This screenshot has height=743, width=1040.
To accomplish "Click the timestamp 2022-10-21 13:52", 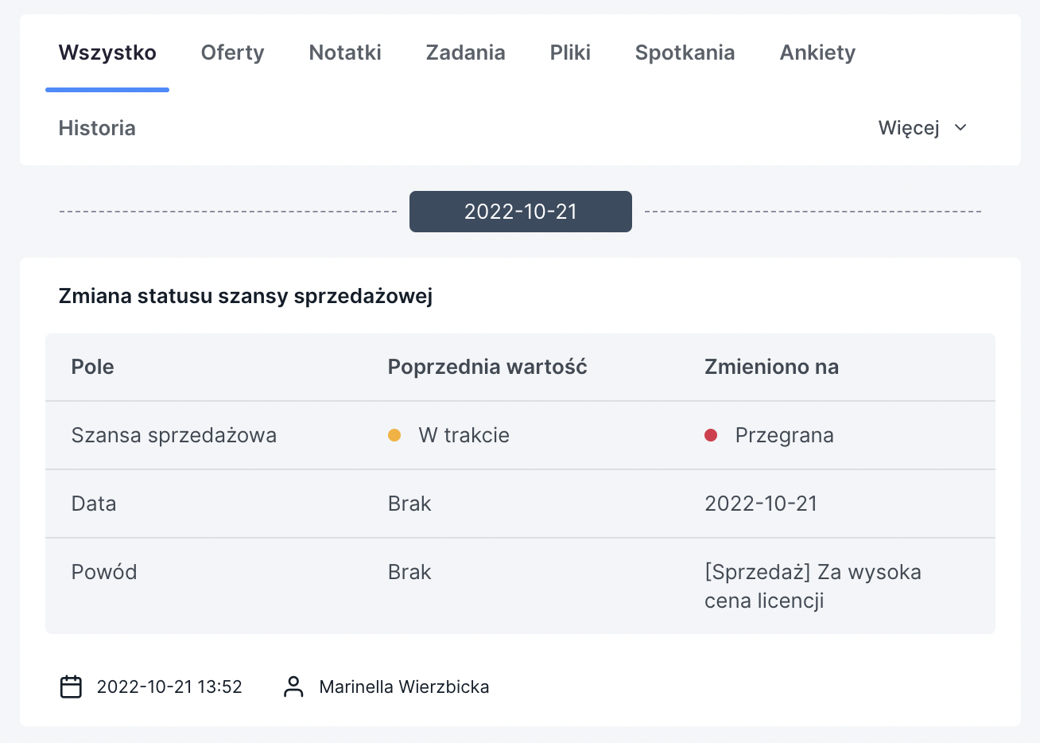I will (x=169, y=687).
